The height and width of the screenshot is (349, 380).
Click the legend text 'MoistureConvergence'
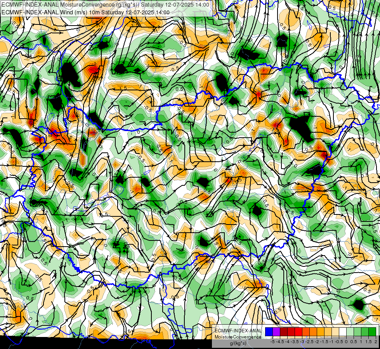[x=238, y=337]
